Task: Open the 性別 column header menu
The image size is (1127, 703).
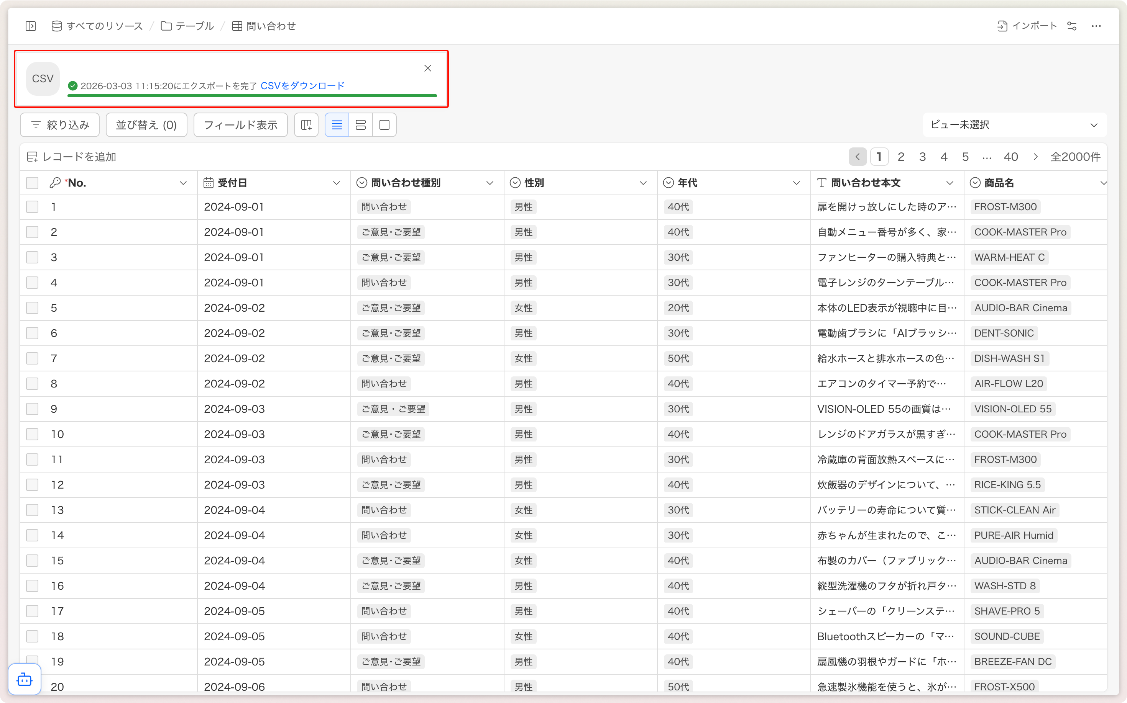Action: click(643, 183)
